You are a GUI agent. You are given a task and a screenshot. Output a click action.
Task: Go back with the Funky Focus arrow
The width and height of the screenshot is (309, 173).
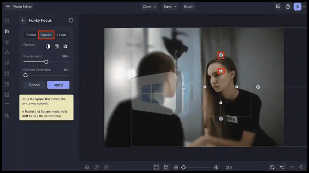point(23,20)
